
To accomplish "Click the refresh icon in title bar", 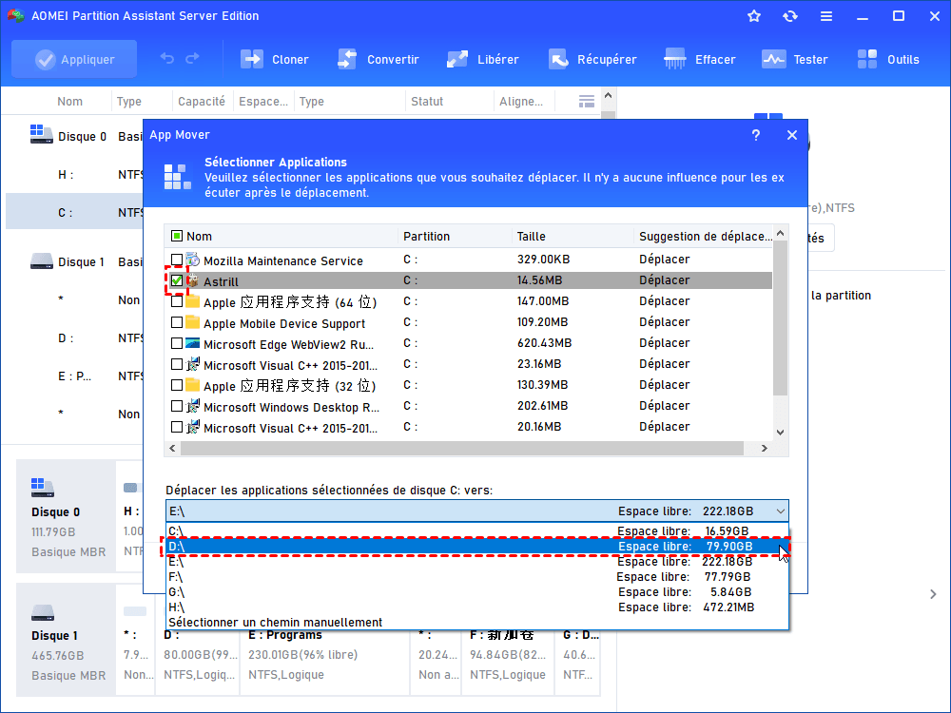I will point(789,16).
